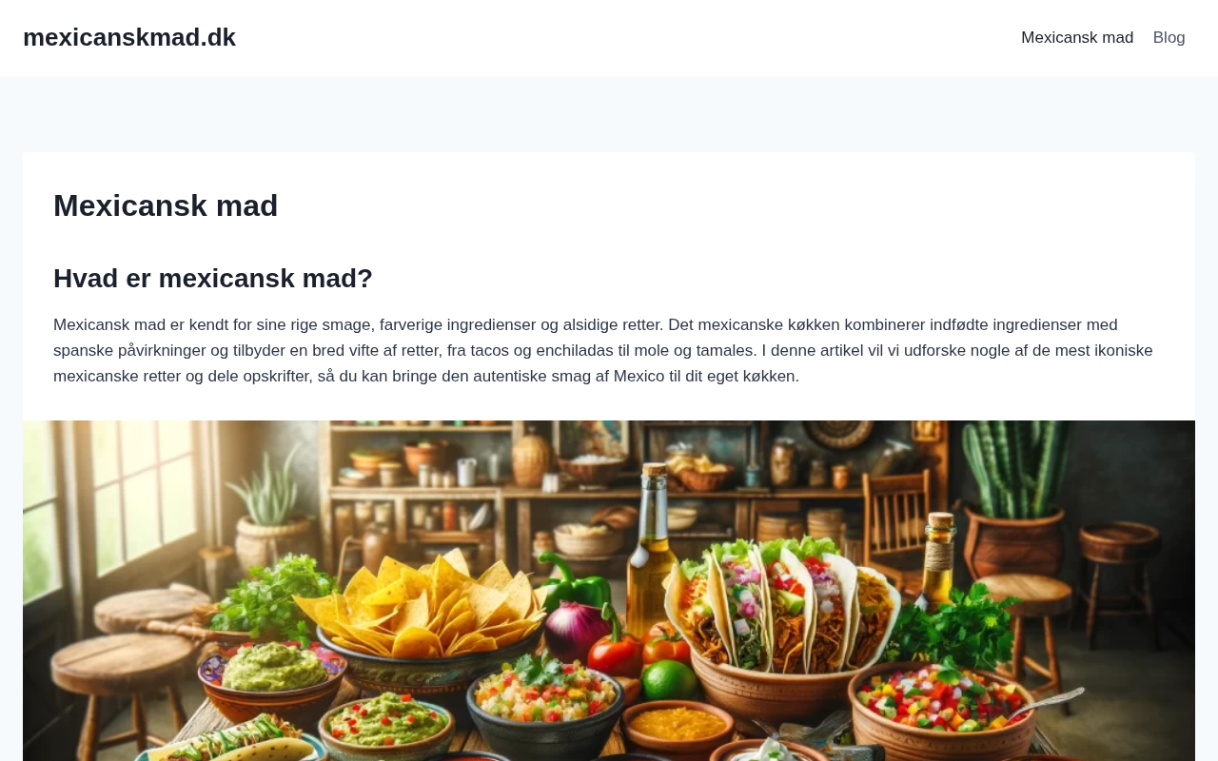1218x761 pixels.
Task: Click the tortilla chips bowl in photo
Action: click(x=430, y=623)
